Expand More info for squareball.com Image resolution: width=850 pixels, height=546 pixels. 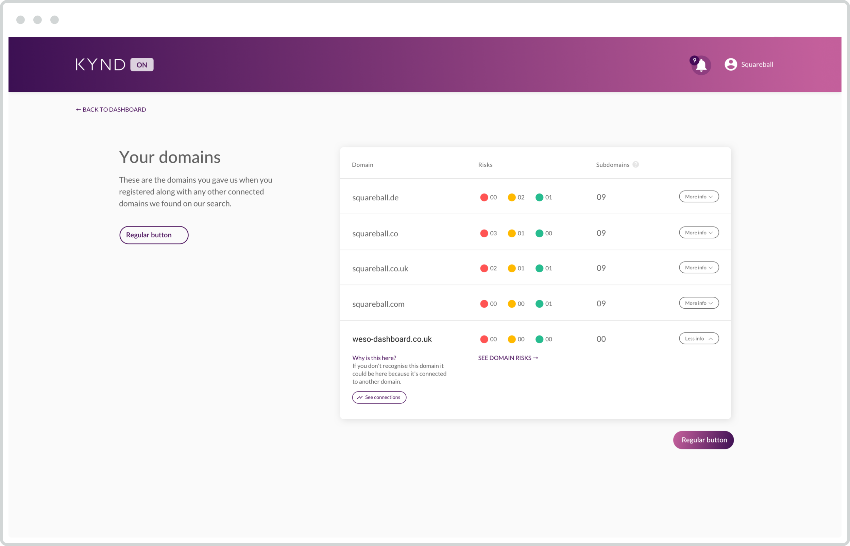pyautogui.click(x=699, y=303)
